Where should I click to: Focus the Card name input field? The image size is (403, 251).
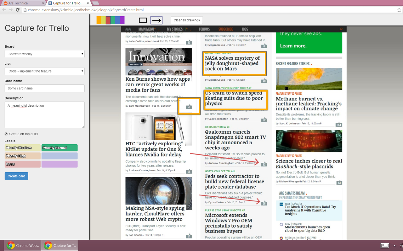point(45,88)
